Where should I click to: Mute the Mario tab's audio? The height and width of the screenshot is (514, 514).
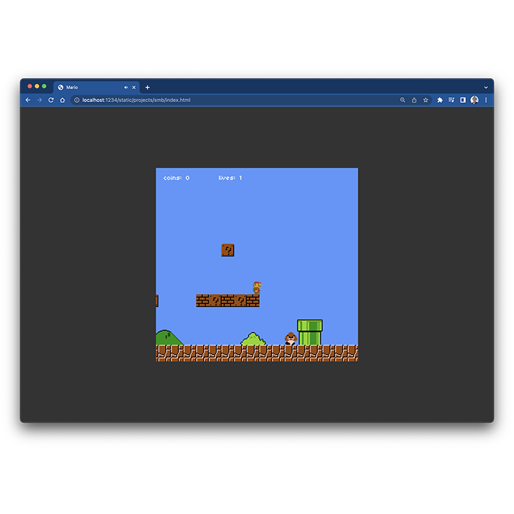(x=126, y=88)
